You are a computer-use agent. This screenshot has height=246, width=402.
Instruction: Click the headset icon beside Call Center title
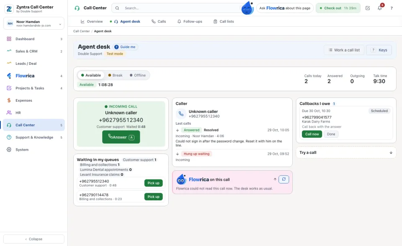click(x=77, y=8)
